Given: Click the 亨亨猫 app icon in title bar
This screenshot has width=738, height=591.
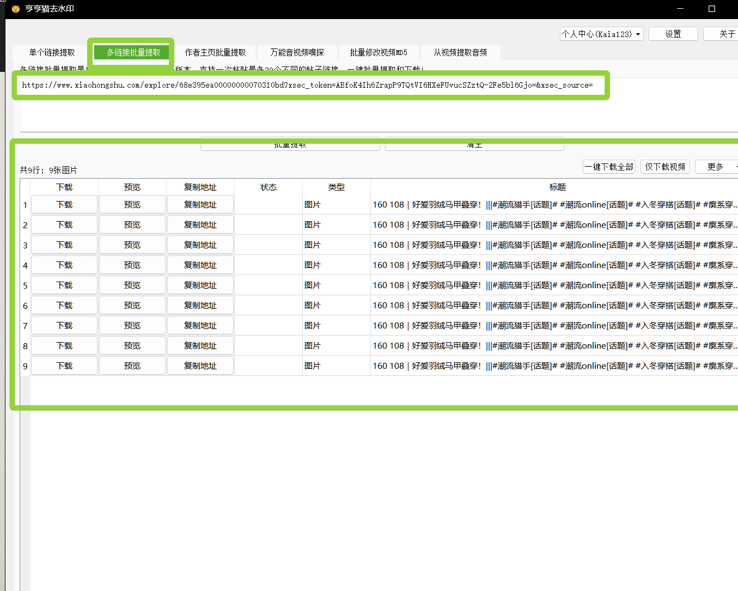Looking at the screenshot, I should tap(16, 9).
